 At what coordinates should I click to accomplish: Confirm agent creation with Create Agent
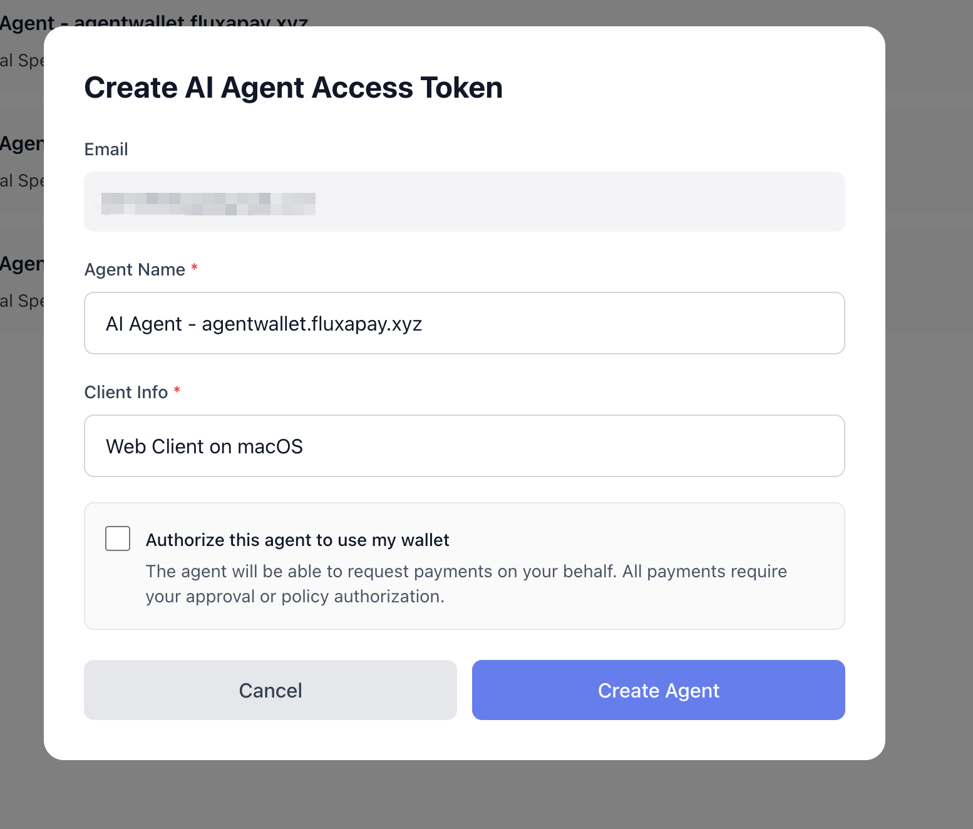(x=658, y=690)
